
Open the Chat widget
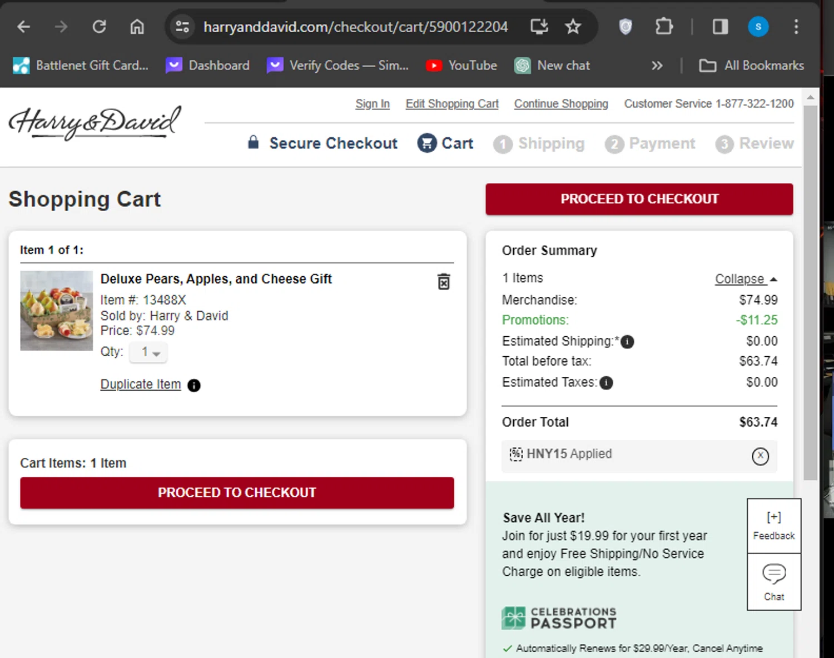coord(774,582)
